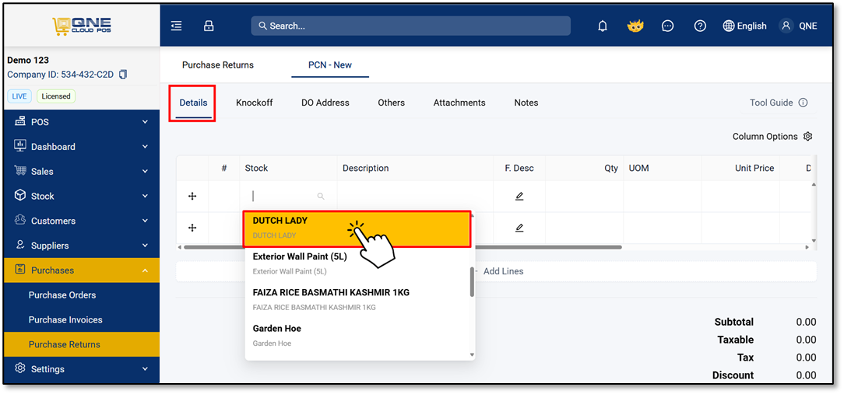Click the Licensed status badge

(x=56, y=96)
